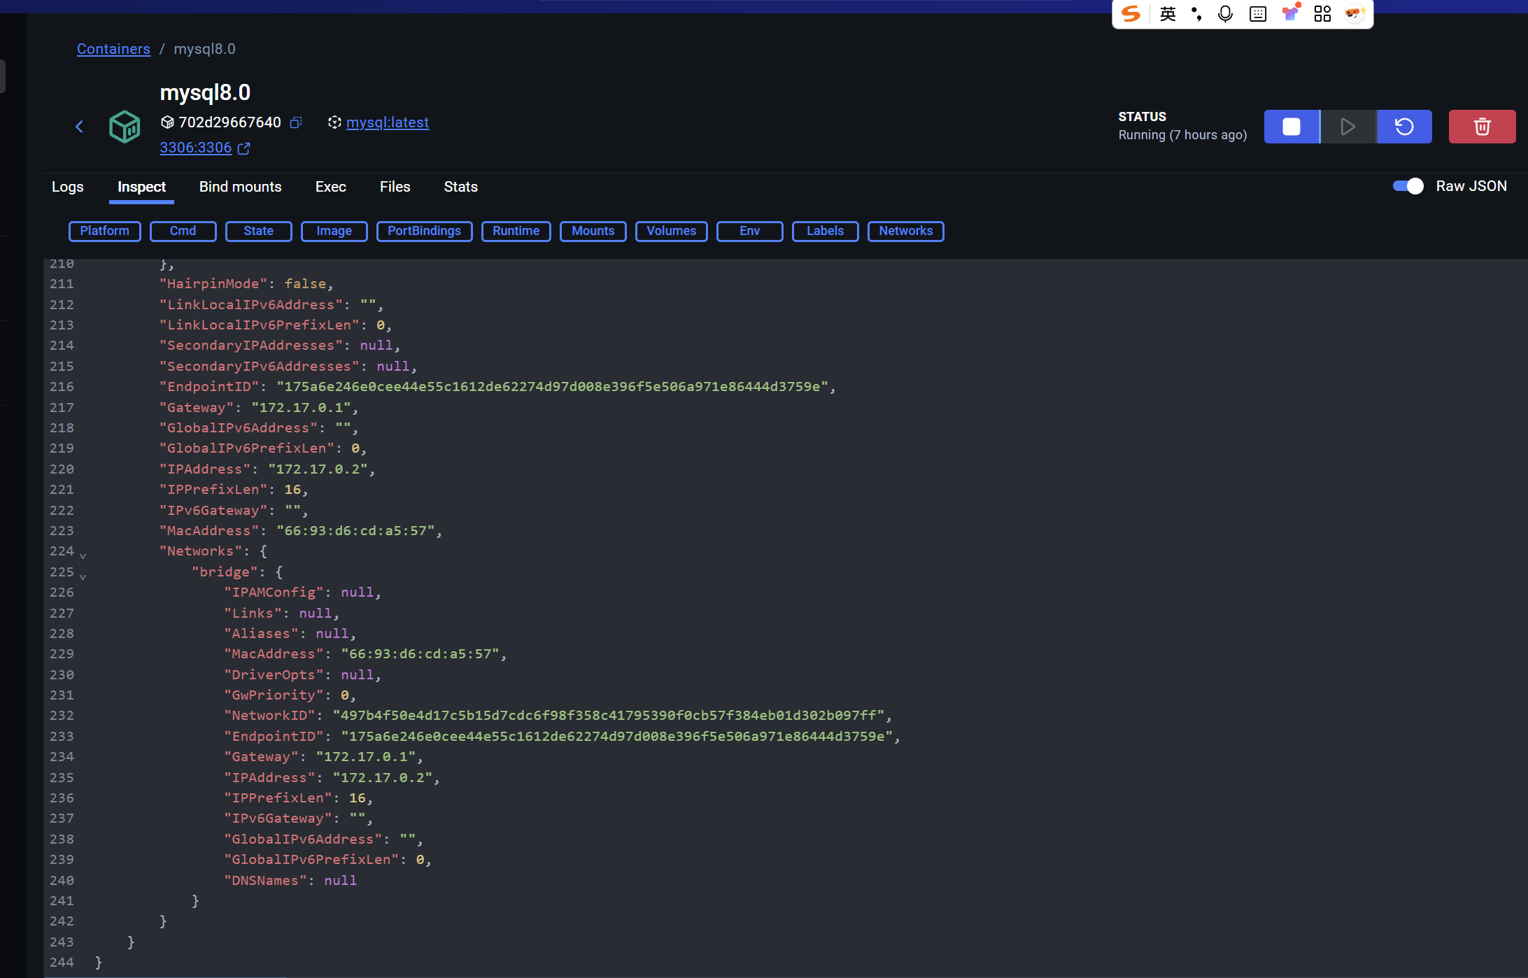Open the Bind mounts tab
The height and width of the screenshot is (978, 1528).
240,187
